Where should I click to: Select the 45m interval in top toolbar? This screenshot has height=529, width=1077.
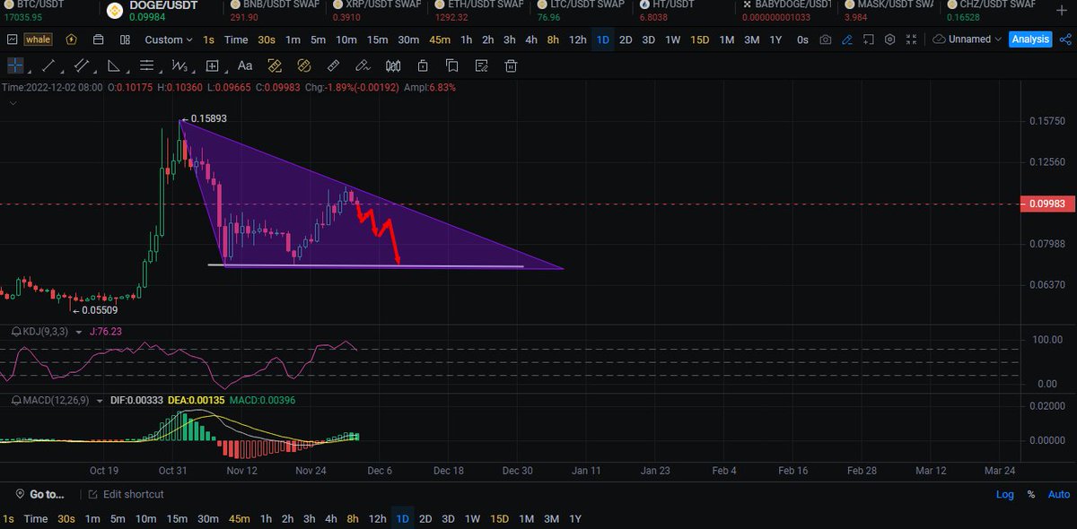(440, 39)
